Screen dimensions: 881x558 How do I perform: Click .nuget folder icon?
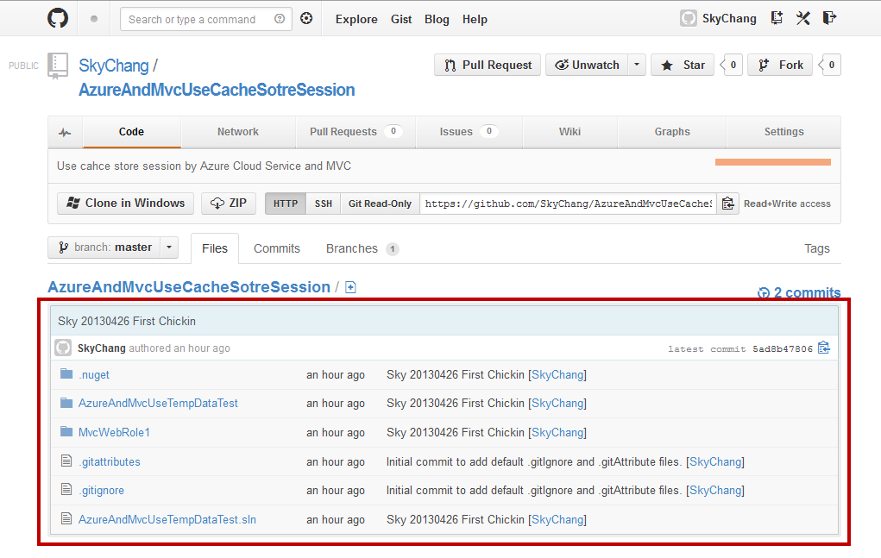(66, 374)
